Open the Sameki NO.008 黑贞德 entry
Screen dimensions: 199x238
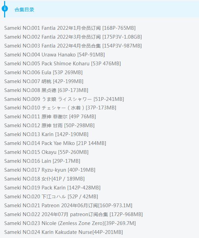(46, 90)
